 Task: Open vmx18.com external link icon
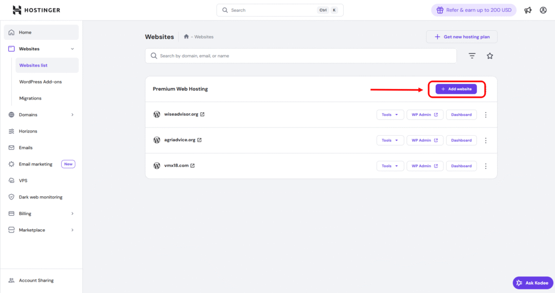[192, 165]
